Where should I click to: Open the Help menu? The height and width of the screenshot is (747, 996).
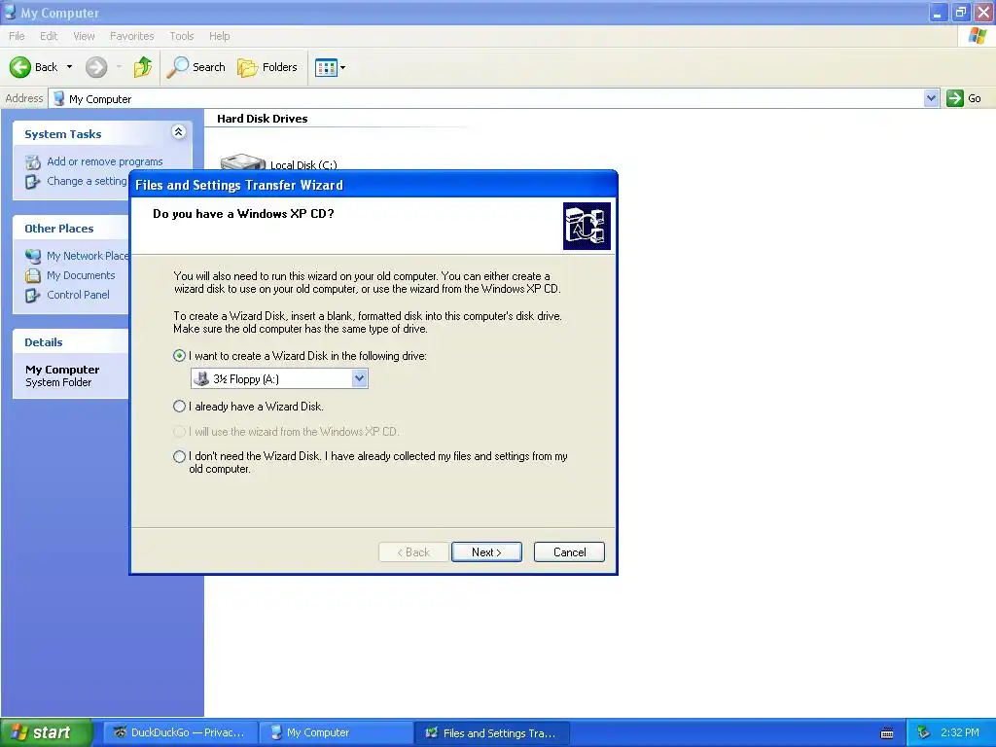pos(219,36)
